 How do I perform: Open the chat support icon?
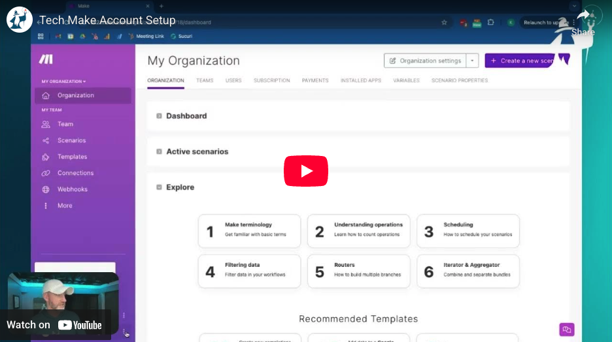click(567, 330)
